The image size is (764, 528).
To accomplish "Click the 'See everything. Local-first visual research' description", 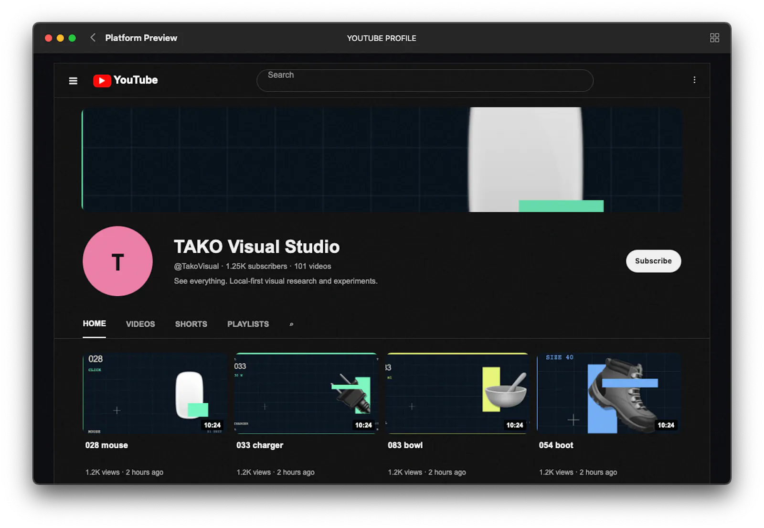I will pyautogui.click(x=276, y=281).
